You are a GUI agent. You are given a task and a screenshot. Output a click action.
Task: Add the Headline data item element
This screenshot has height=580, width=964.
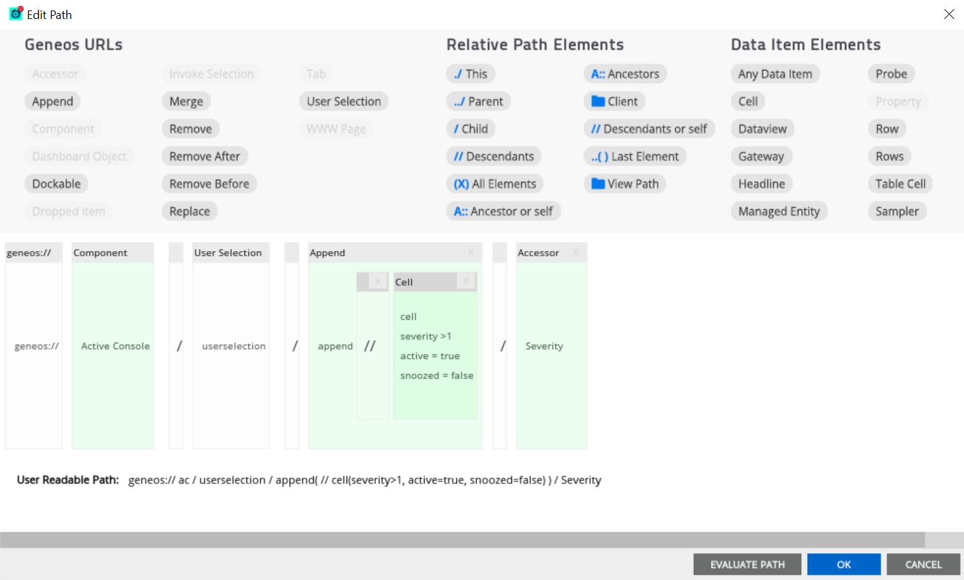pyautogui.click(x=762, y=184)
